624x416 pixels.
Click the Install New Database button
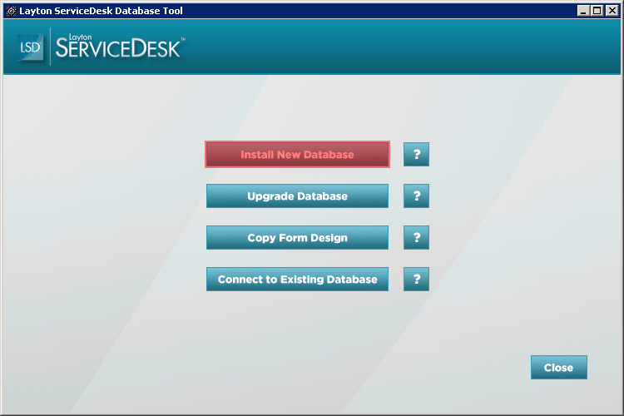click(297, 155)
